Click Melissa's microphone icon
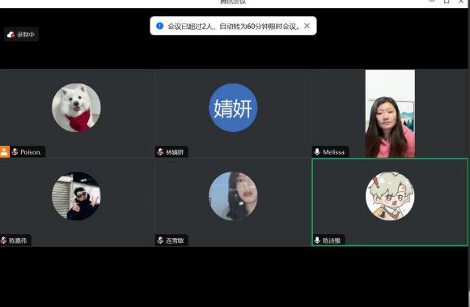The width and height of the screenshot is (470, 307). 317,151
